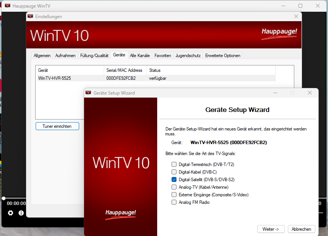Click the Gerät column header
This screenshot has width=328, height=236.
tap(70, 70)
